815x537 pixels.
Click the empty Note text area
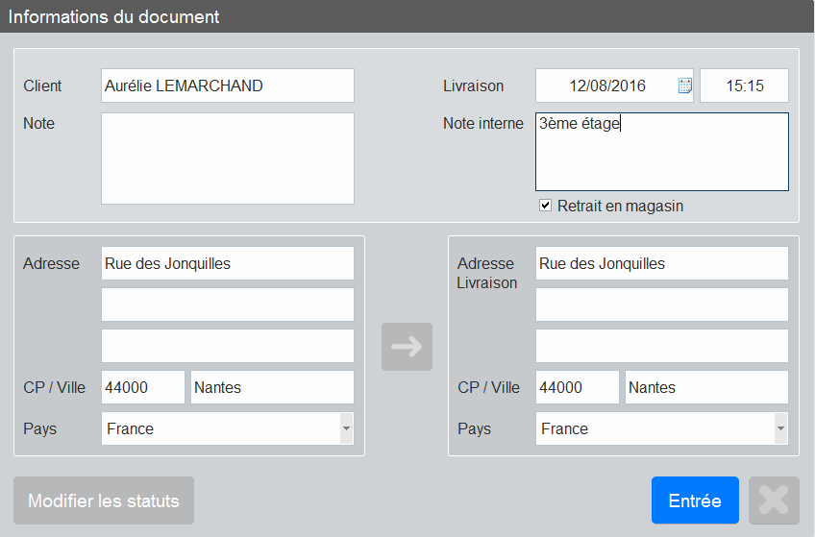click(x=228, y=159)
